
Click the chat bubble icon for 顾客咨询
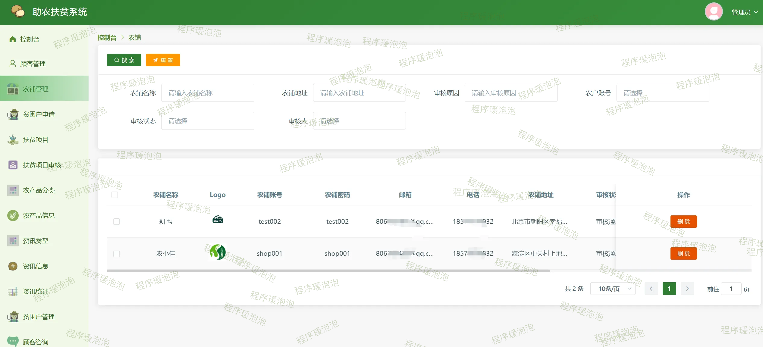(13, 341)
